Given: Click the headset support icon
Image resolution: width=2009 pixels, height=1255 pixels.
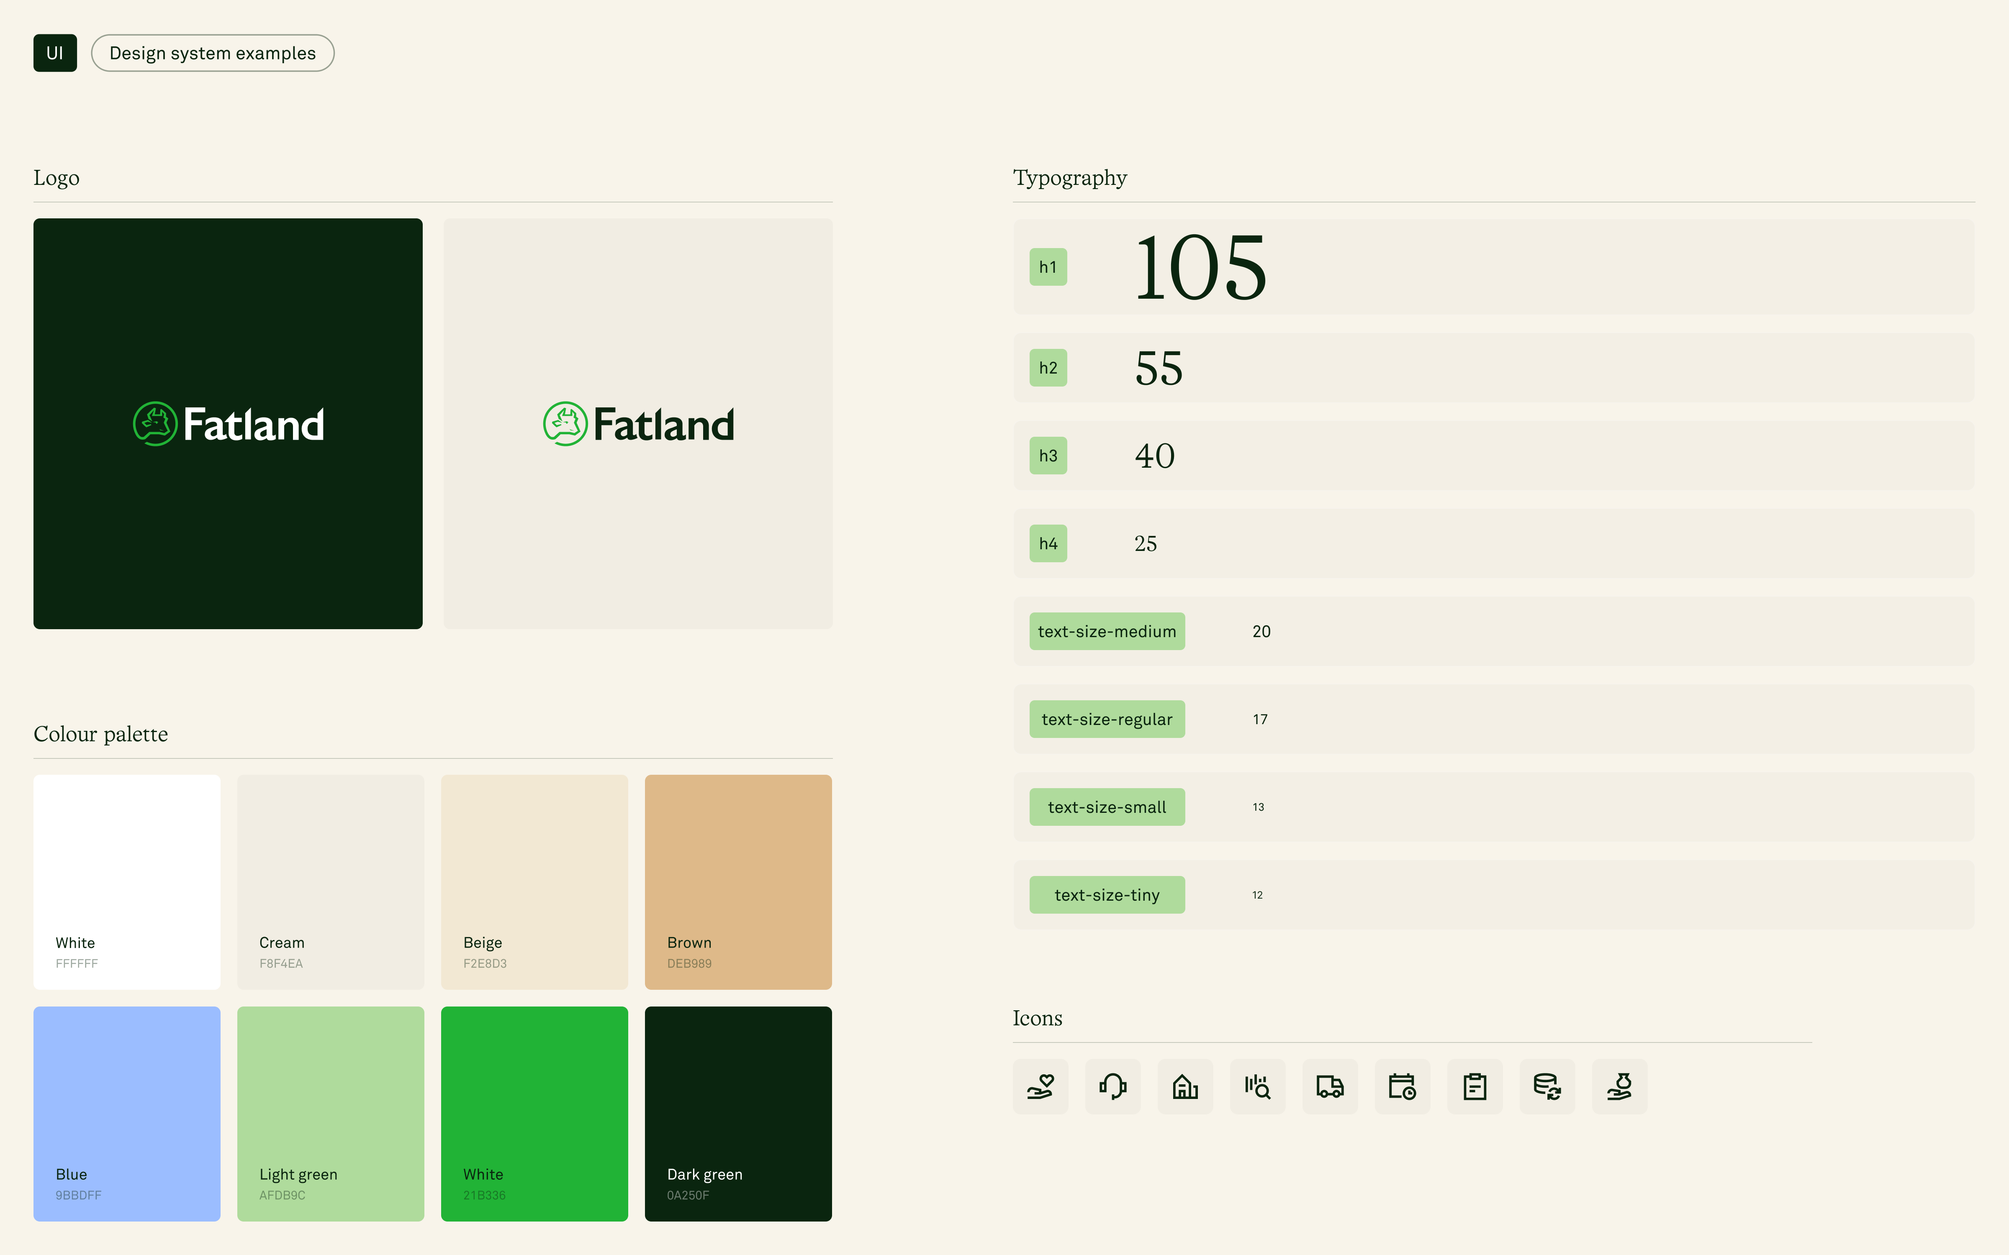Looking at the screenshot, I should pos(1112,1086).
